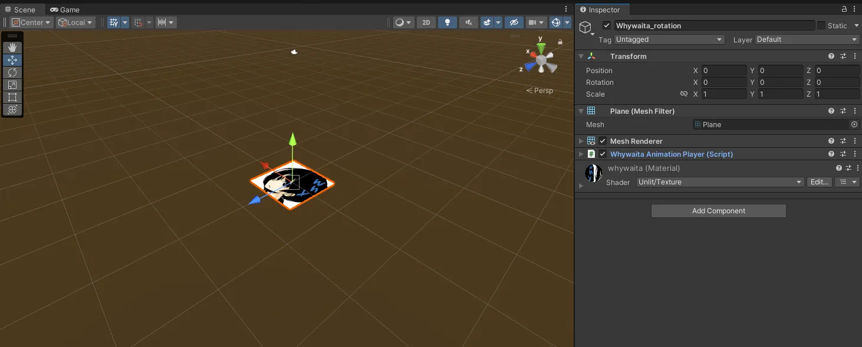Select the Rect transform tool
This screenshot has height=347, width=862.
(12, 97)
